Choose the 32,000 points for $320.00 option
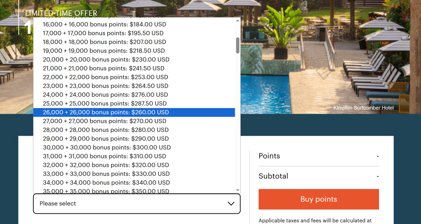The height and width of the screenshot is (224, 421). click(x=106, y=165)
